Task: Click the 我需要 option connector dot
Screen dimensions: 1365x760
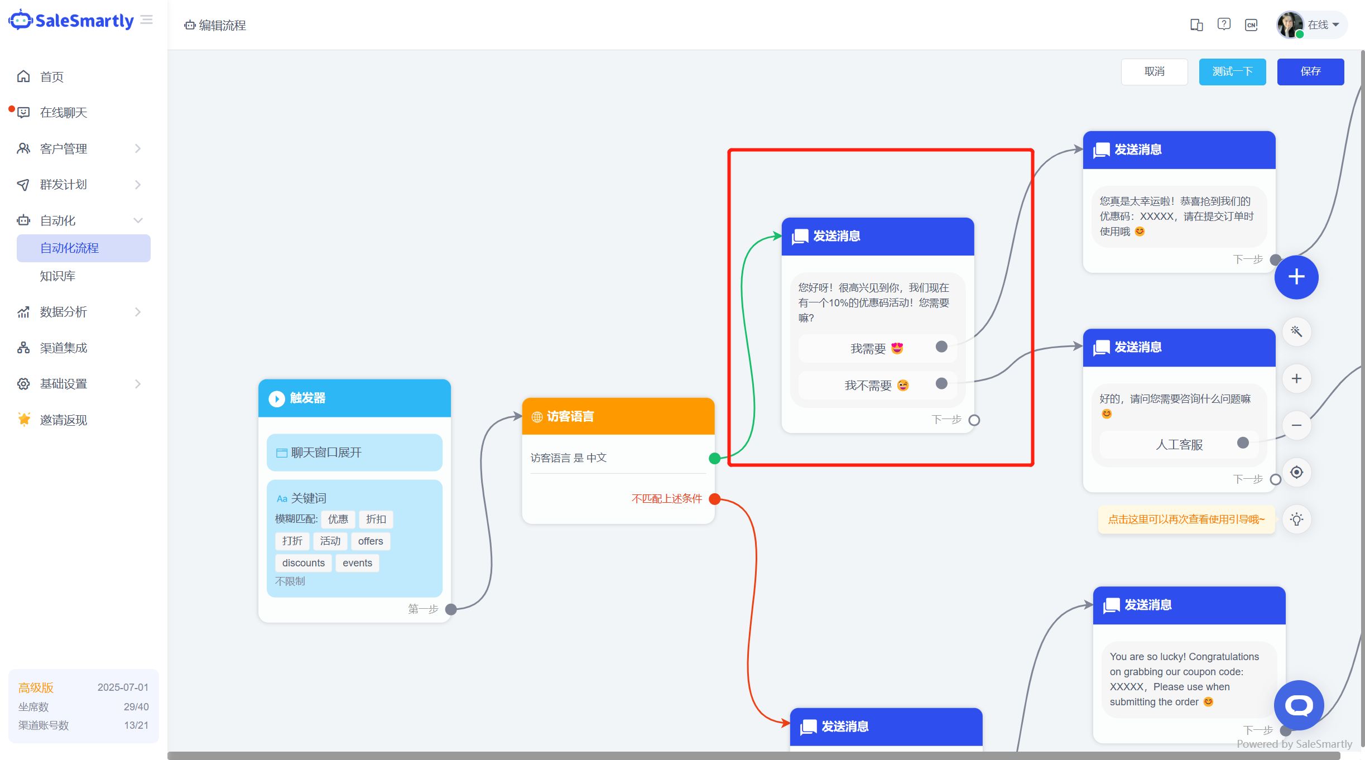Action: tap(941, 347)
